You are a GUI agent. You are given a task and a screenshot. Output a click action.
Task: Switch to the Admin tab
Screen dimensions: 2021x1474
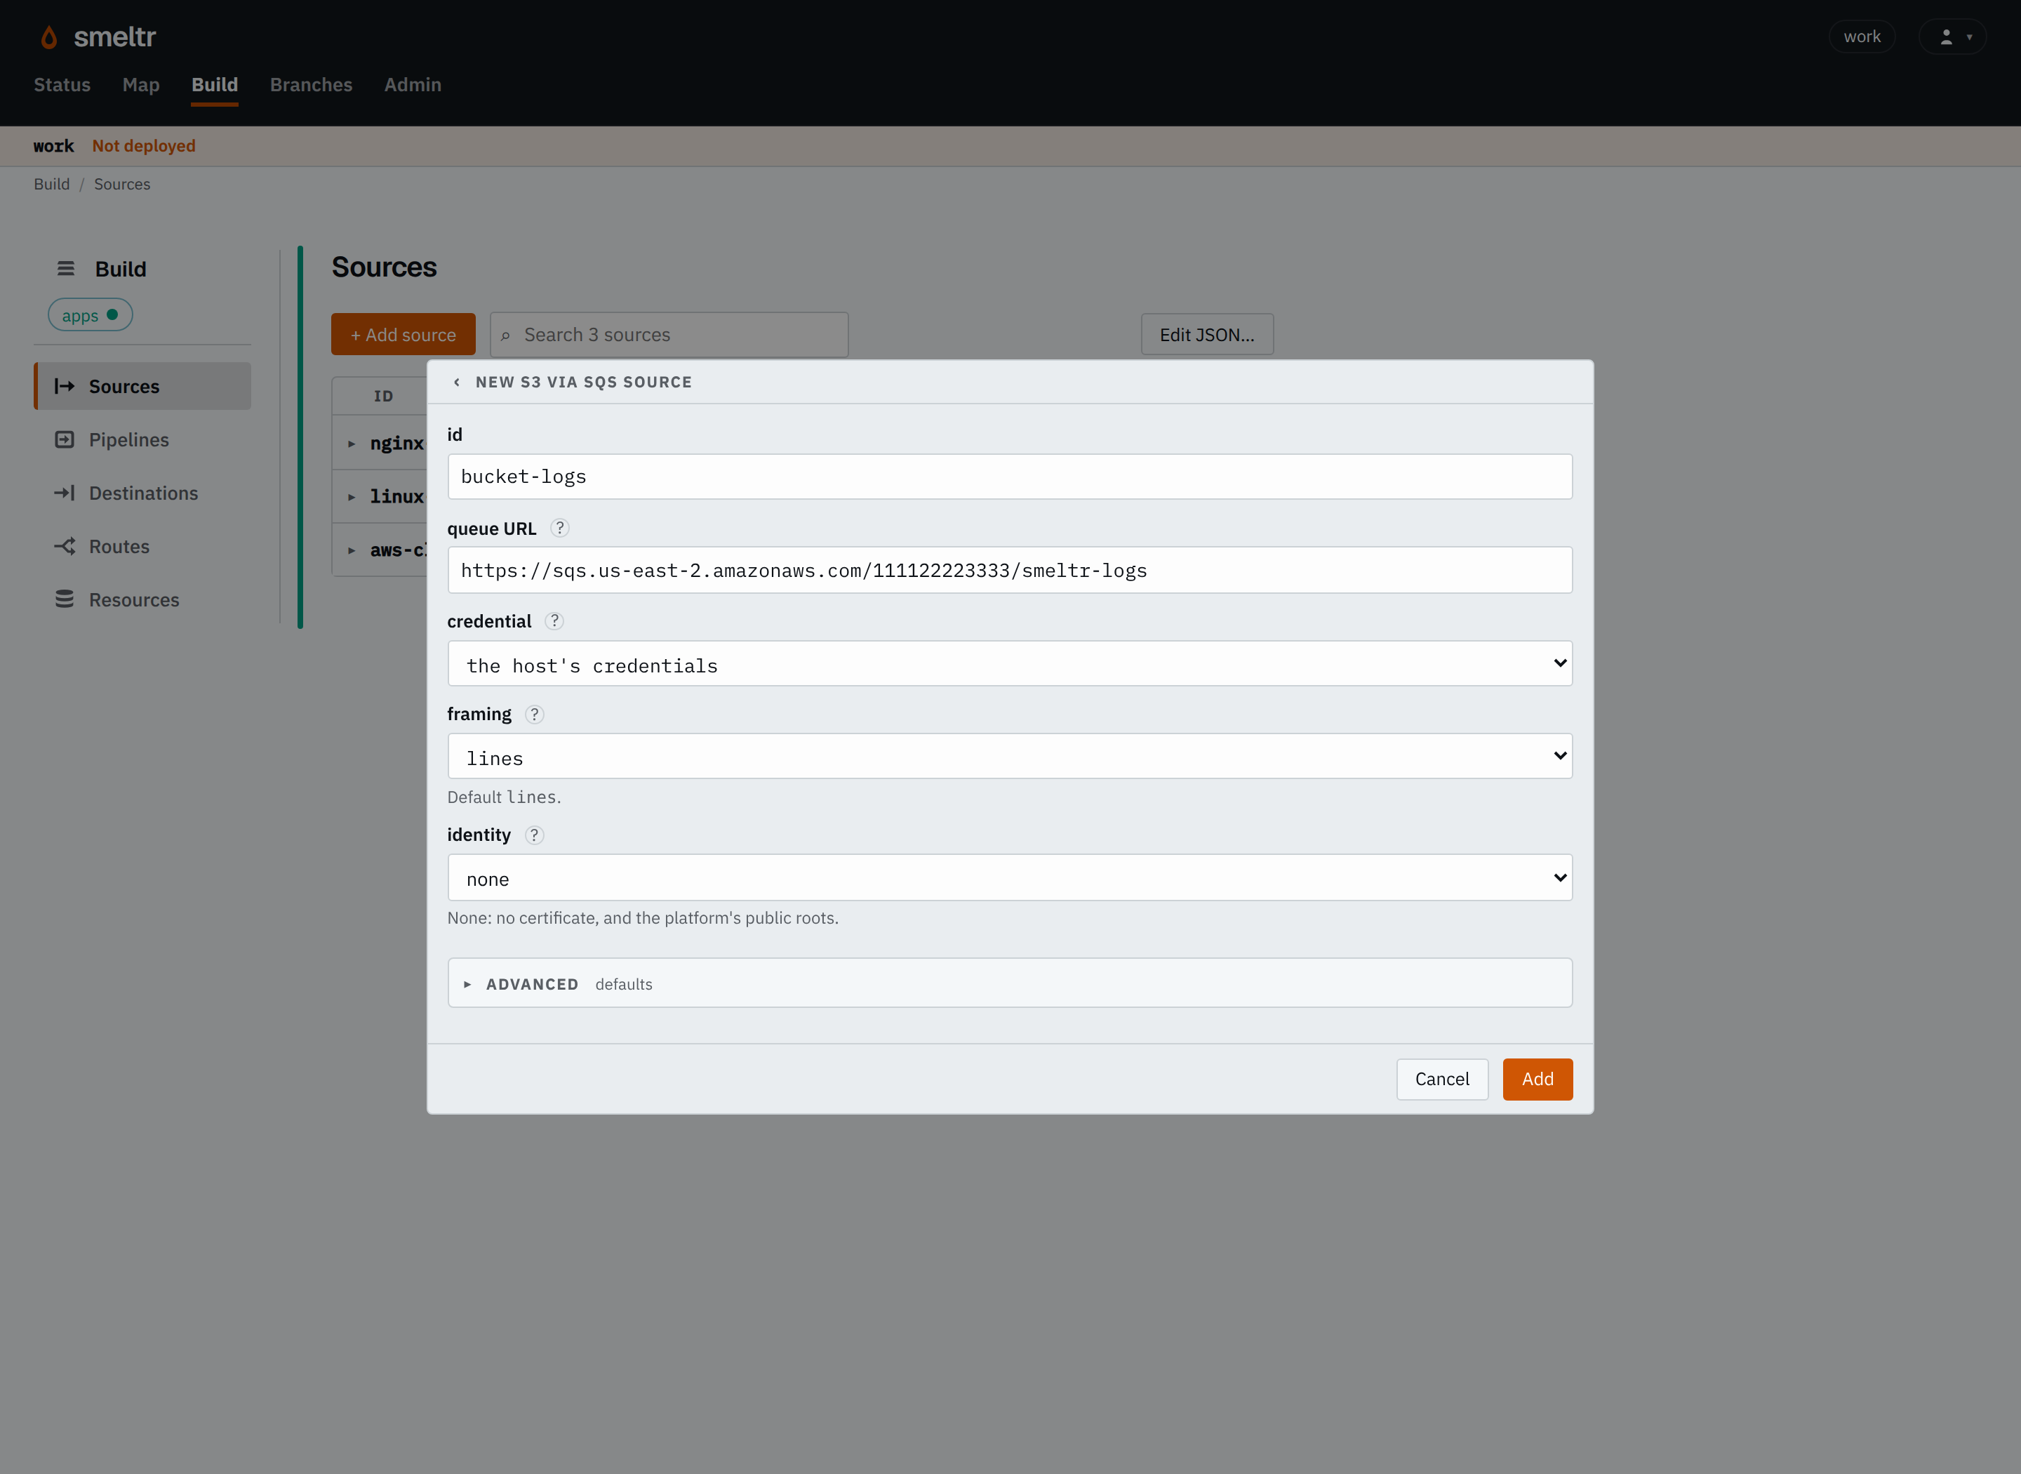point(413,85)
